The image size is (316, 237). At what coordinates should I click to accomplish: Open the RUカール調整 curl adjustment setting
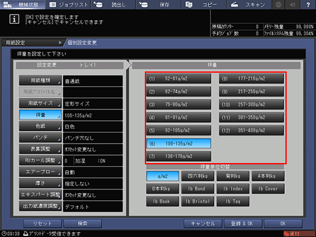click(x=40, y=161)
